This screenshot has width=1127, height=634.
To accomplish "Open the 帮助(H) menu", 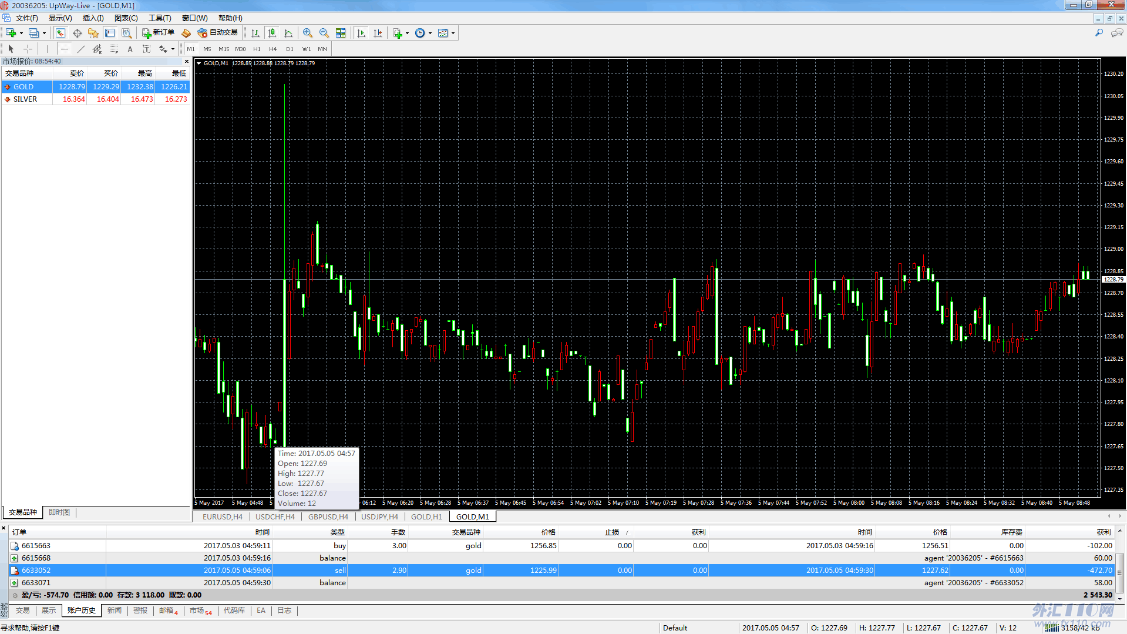I will tap(230, 18).
